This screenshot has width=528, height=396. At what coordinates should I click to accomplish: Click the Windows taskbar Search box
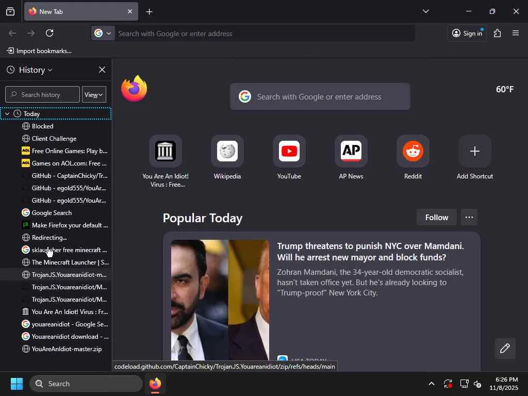pyautogui.click(x=86, y=384)
